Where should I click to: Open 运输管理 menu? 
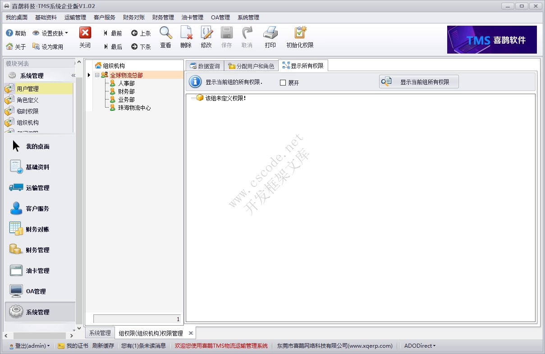click(x=75, y=18)
